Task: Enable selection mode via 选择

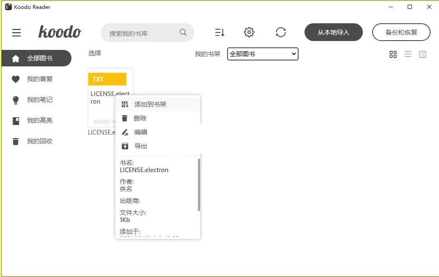Action: (x=94, y=54)
